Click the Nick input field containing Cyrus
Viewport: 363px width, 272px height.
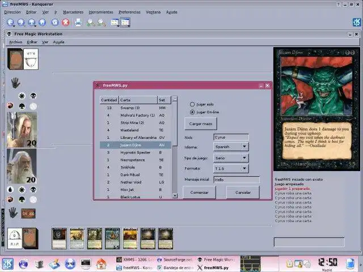(231, 137)
